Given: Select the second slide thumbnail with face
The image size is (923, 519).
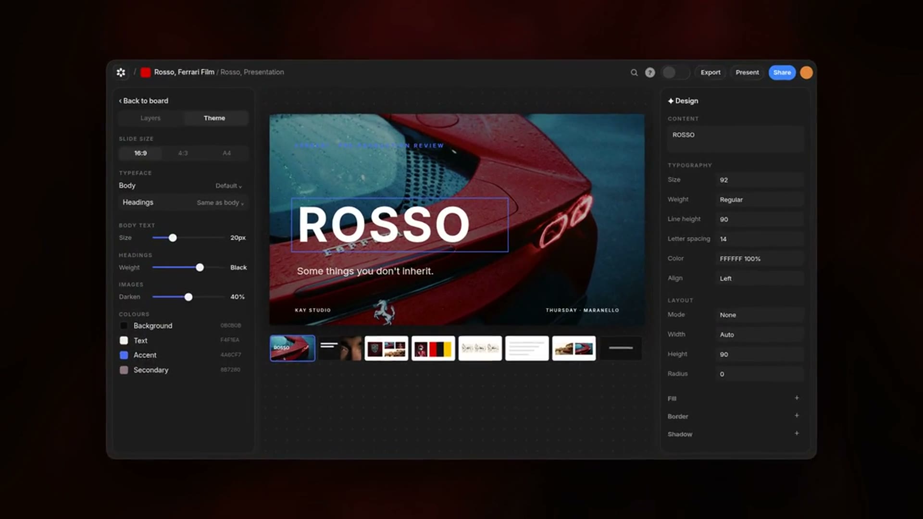Looking at the screenshot, I should [x=339, y=348].
